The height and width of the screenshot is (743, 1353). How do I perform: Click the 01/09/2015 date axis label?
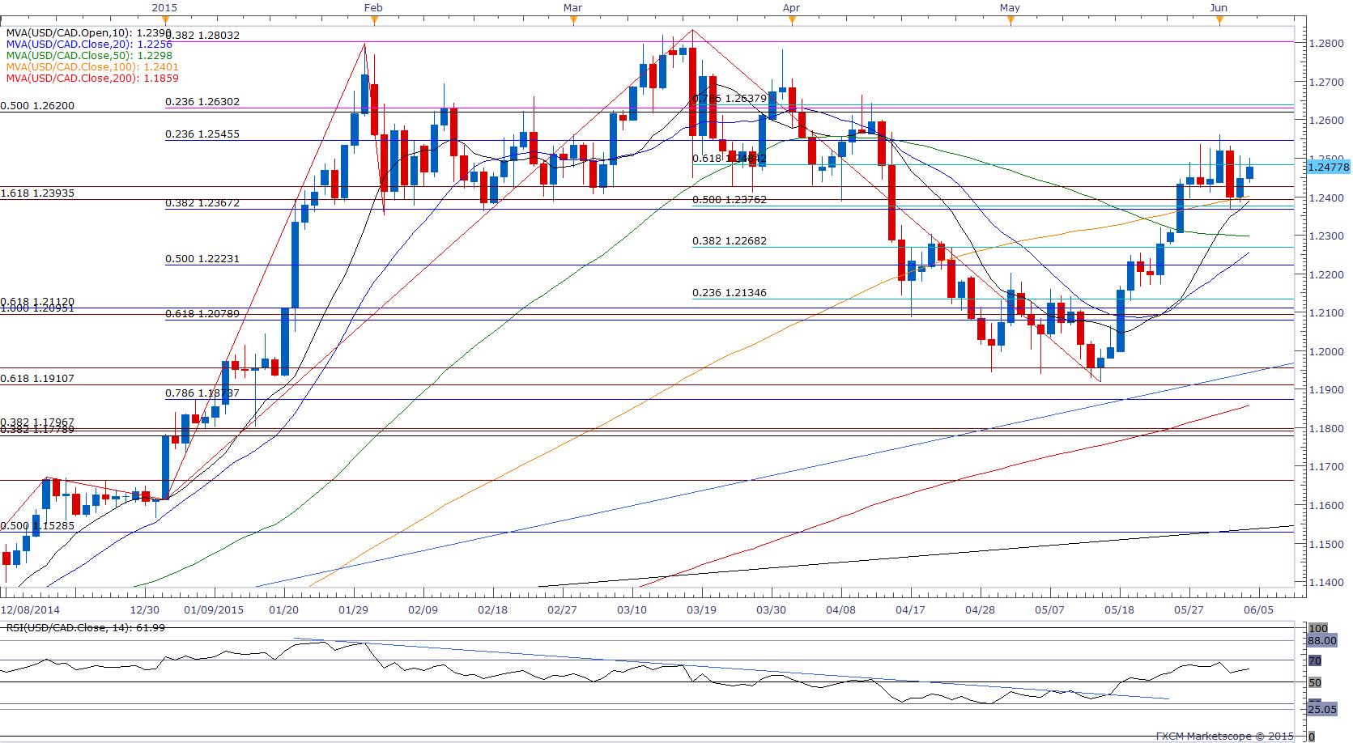[214, 610]
